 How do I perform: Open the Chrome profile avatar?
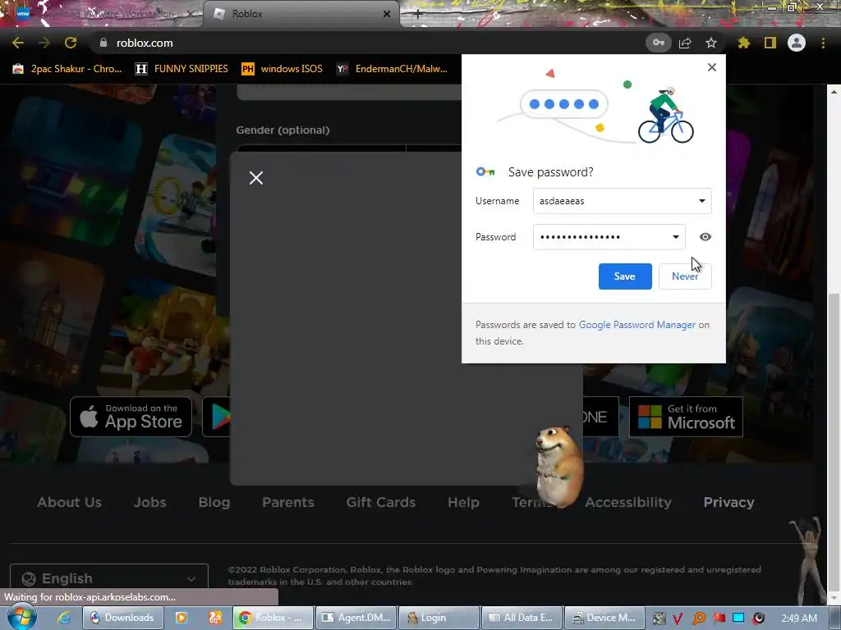[x=797, y=43]
